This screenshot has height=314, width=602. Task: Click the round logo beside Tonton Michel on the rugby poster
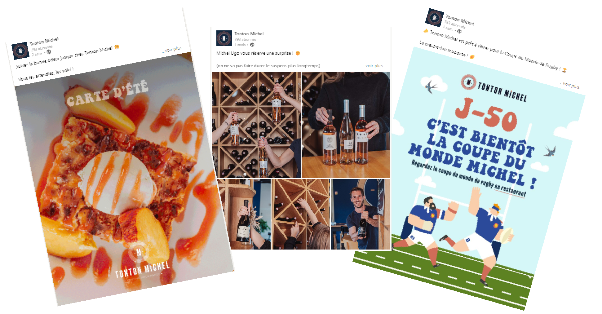468,82
